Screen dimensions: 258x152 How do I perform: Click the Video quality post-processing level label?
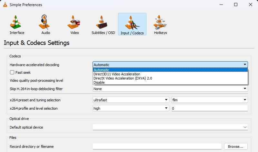click(x=36, y=80)
